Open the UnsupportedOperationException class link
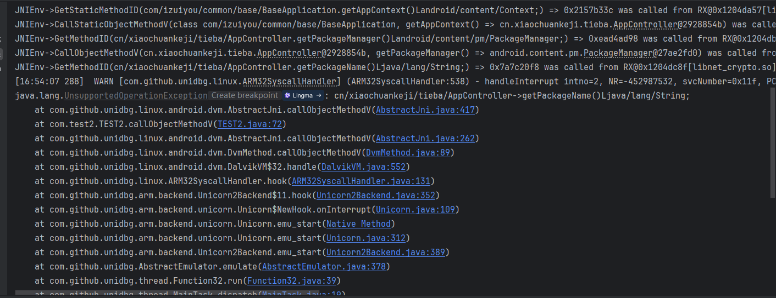Screen dimensions: 776x298 (136, 95)
